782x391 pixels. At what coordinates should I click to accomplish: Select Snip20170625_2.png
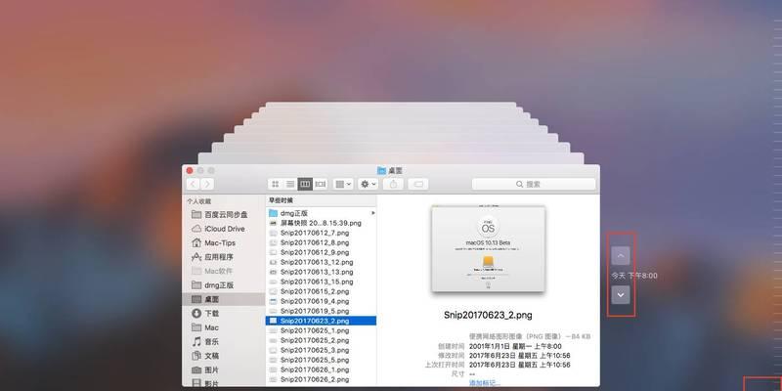(322, 340)
